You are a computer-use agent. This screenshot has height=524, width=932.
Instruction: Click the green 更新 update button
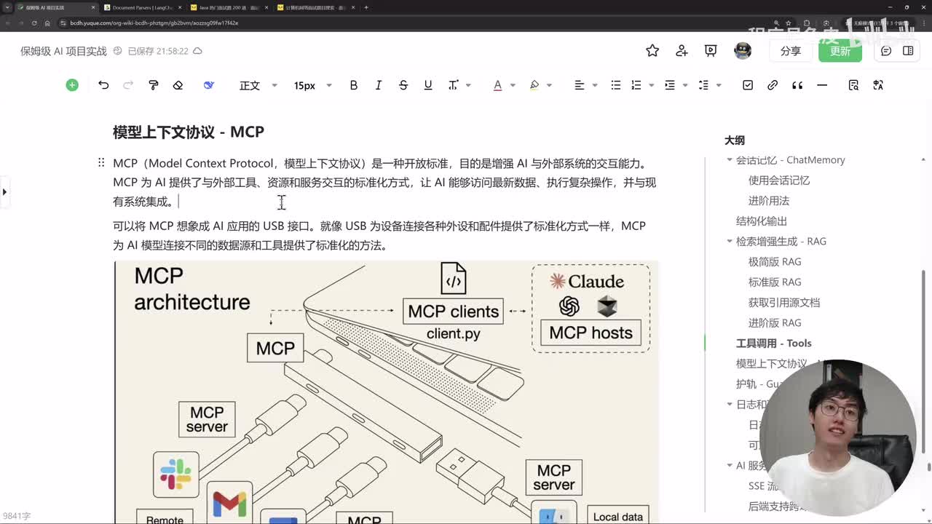840,51
